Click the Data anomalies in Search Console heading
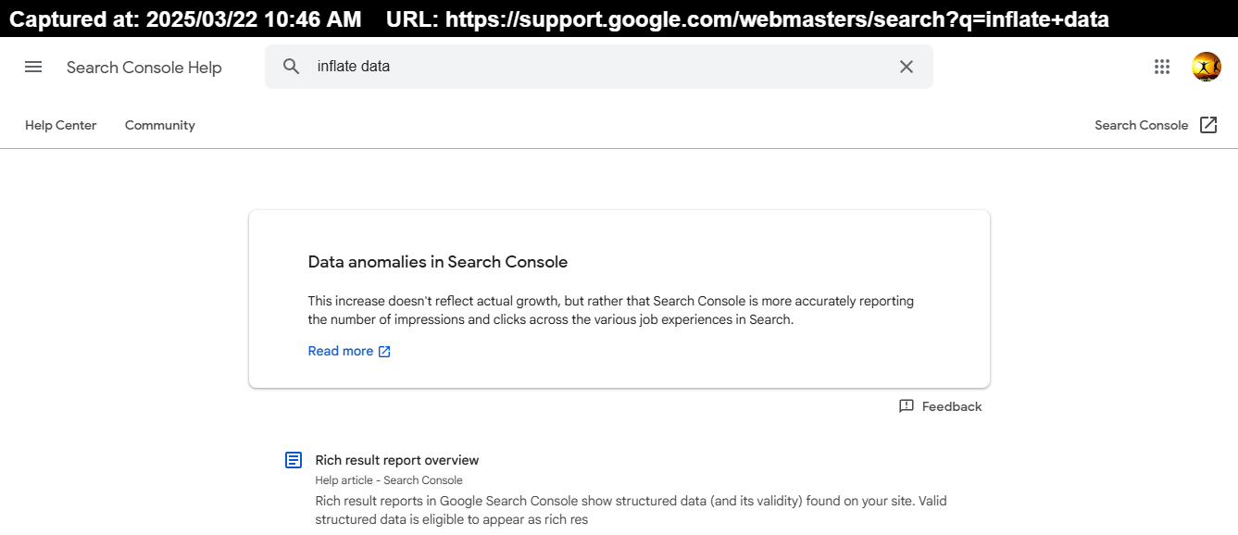This screenshot has height=535, width=1238. (x=437, y=262)
